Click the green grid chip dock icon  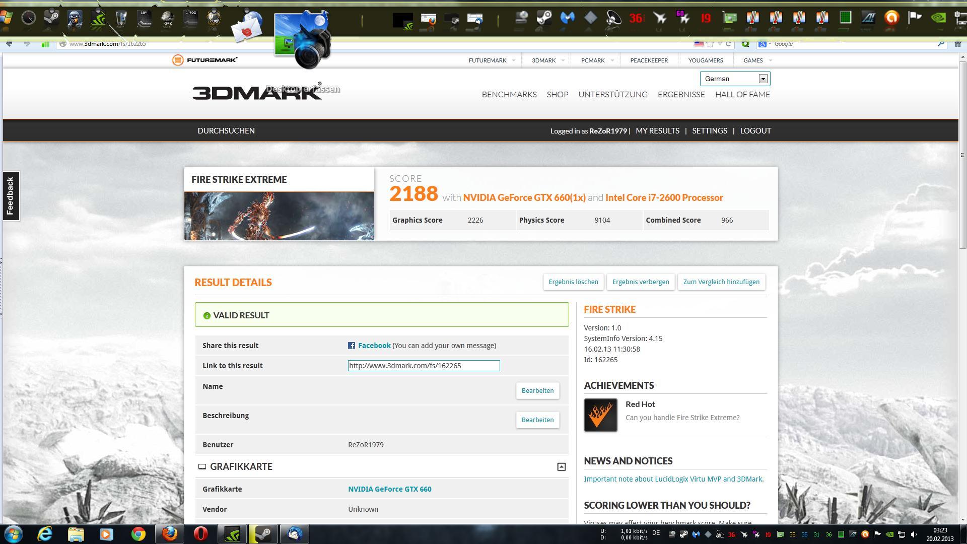[x=845, y=19]
